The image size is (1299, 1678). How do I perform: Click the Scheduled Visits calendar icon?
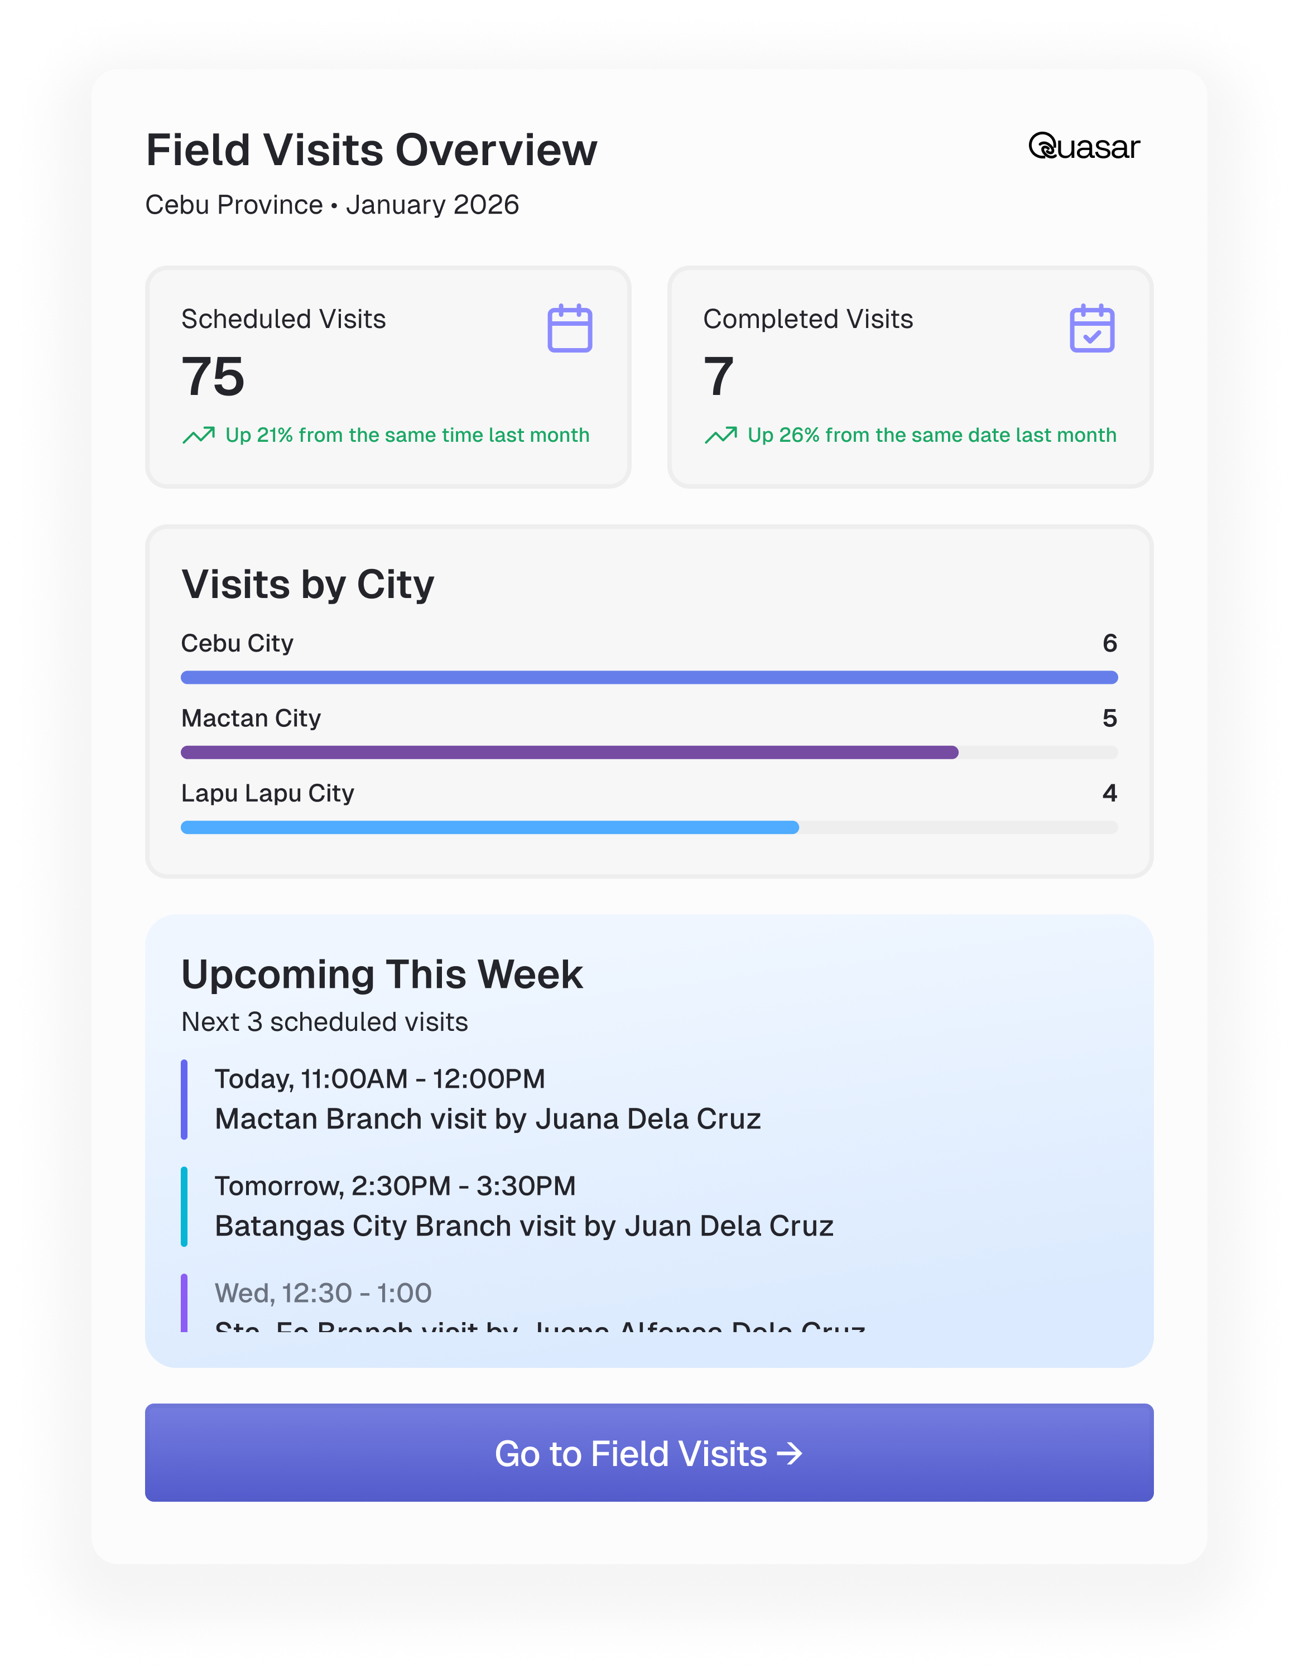[570, 329]
